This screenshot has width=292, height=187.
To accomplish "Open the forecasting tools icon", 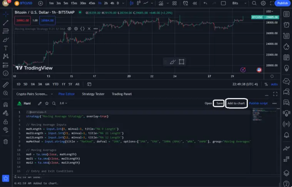I will [6, 65].
